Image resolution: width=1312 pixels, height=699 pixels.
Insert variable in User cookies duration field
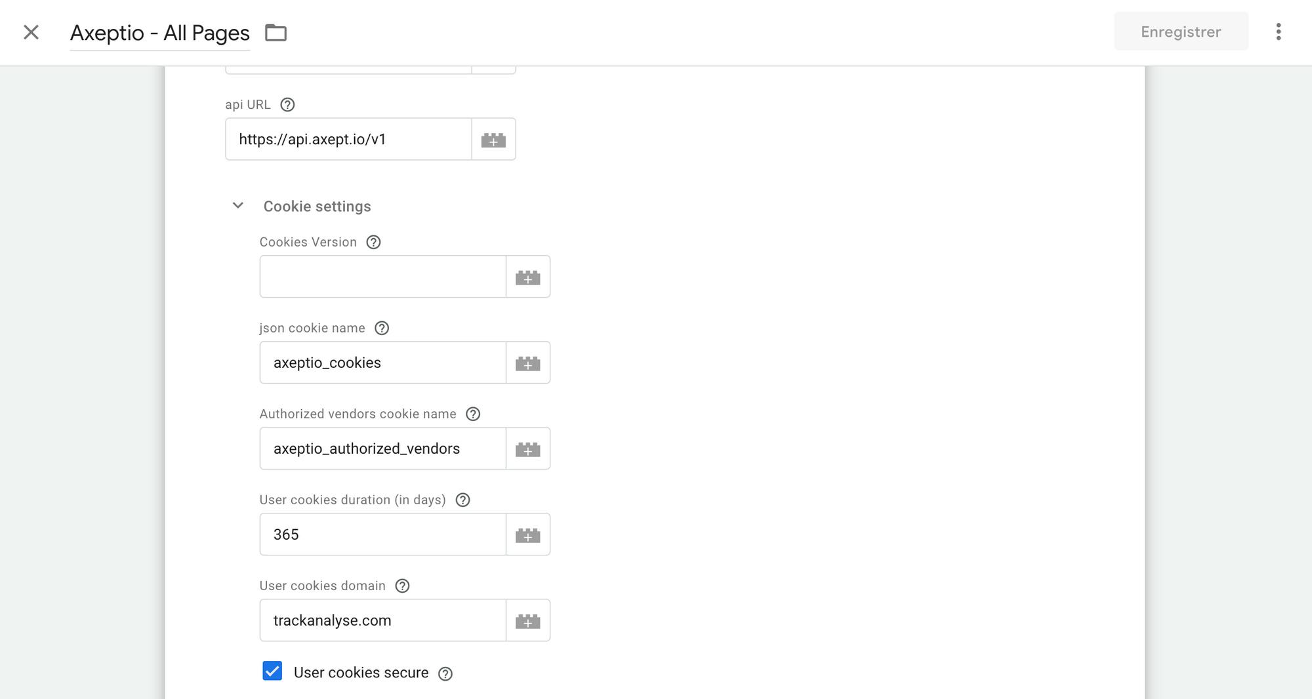527,535
